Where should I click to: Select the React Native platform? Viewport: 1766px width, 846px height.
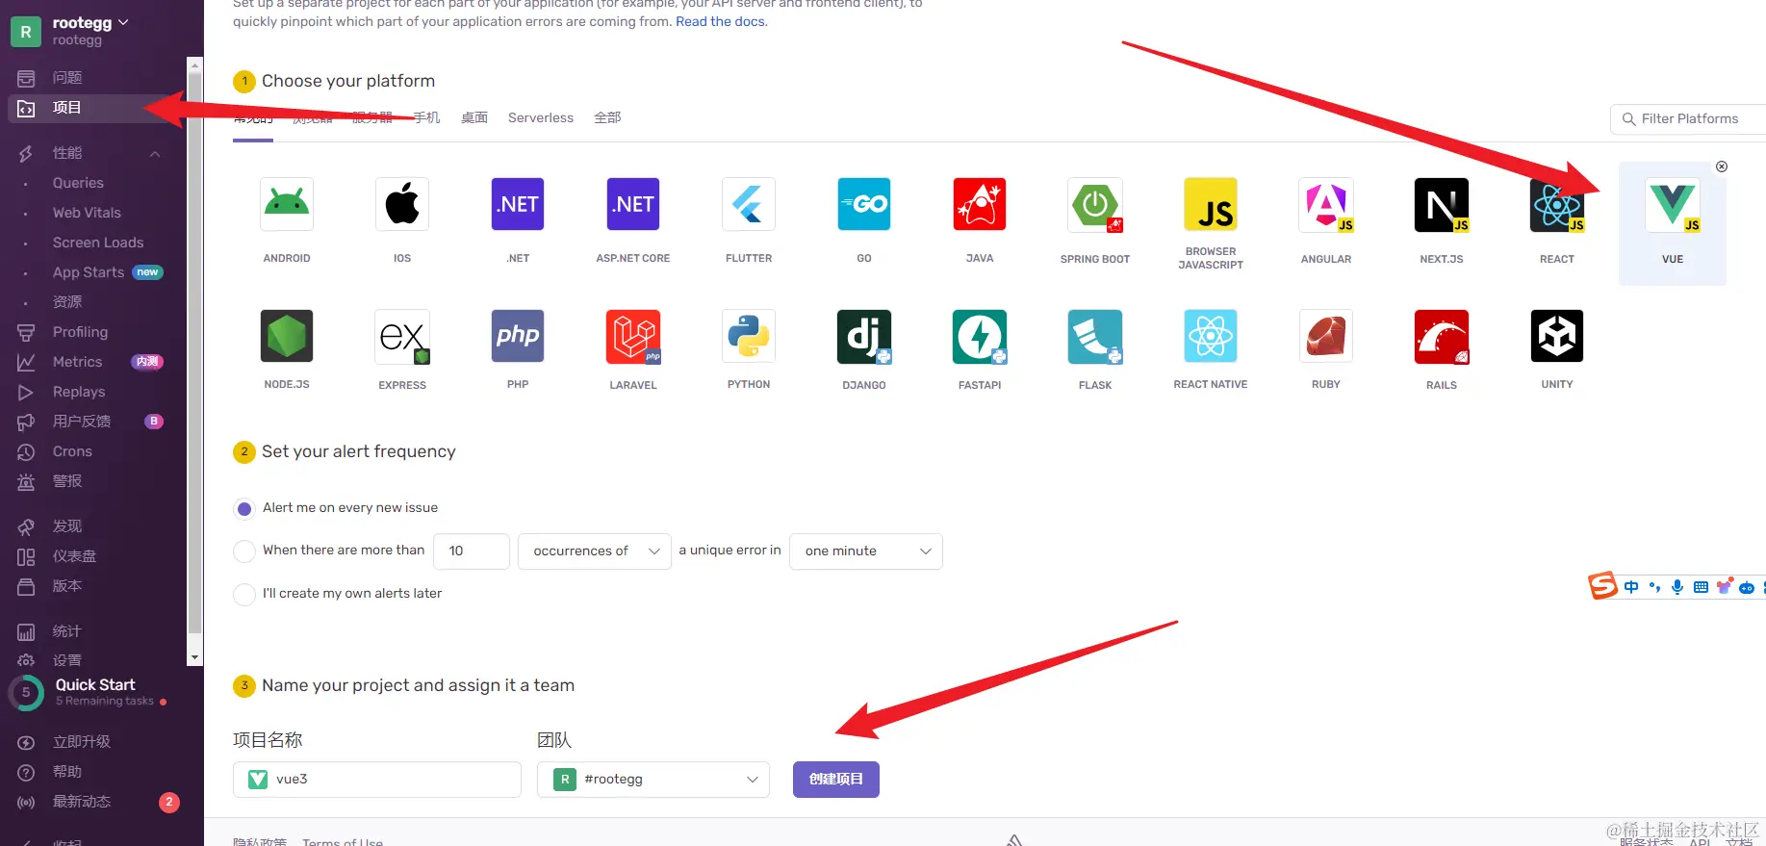coord(1211,336)
